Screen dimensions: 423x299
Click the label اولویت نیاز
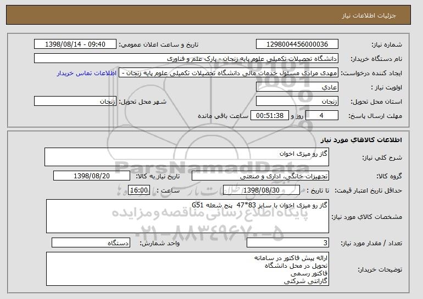tap(387, 88)
